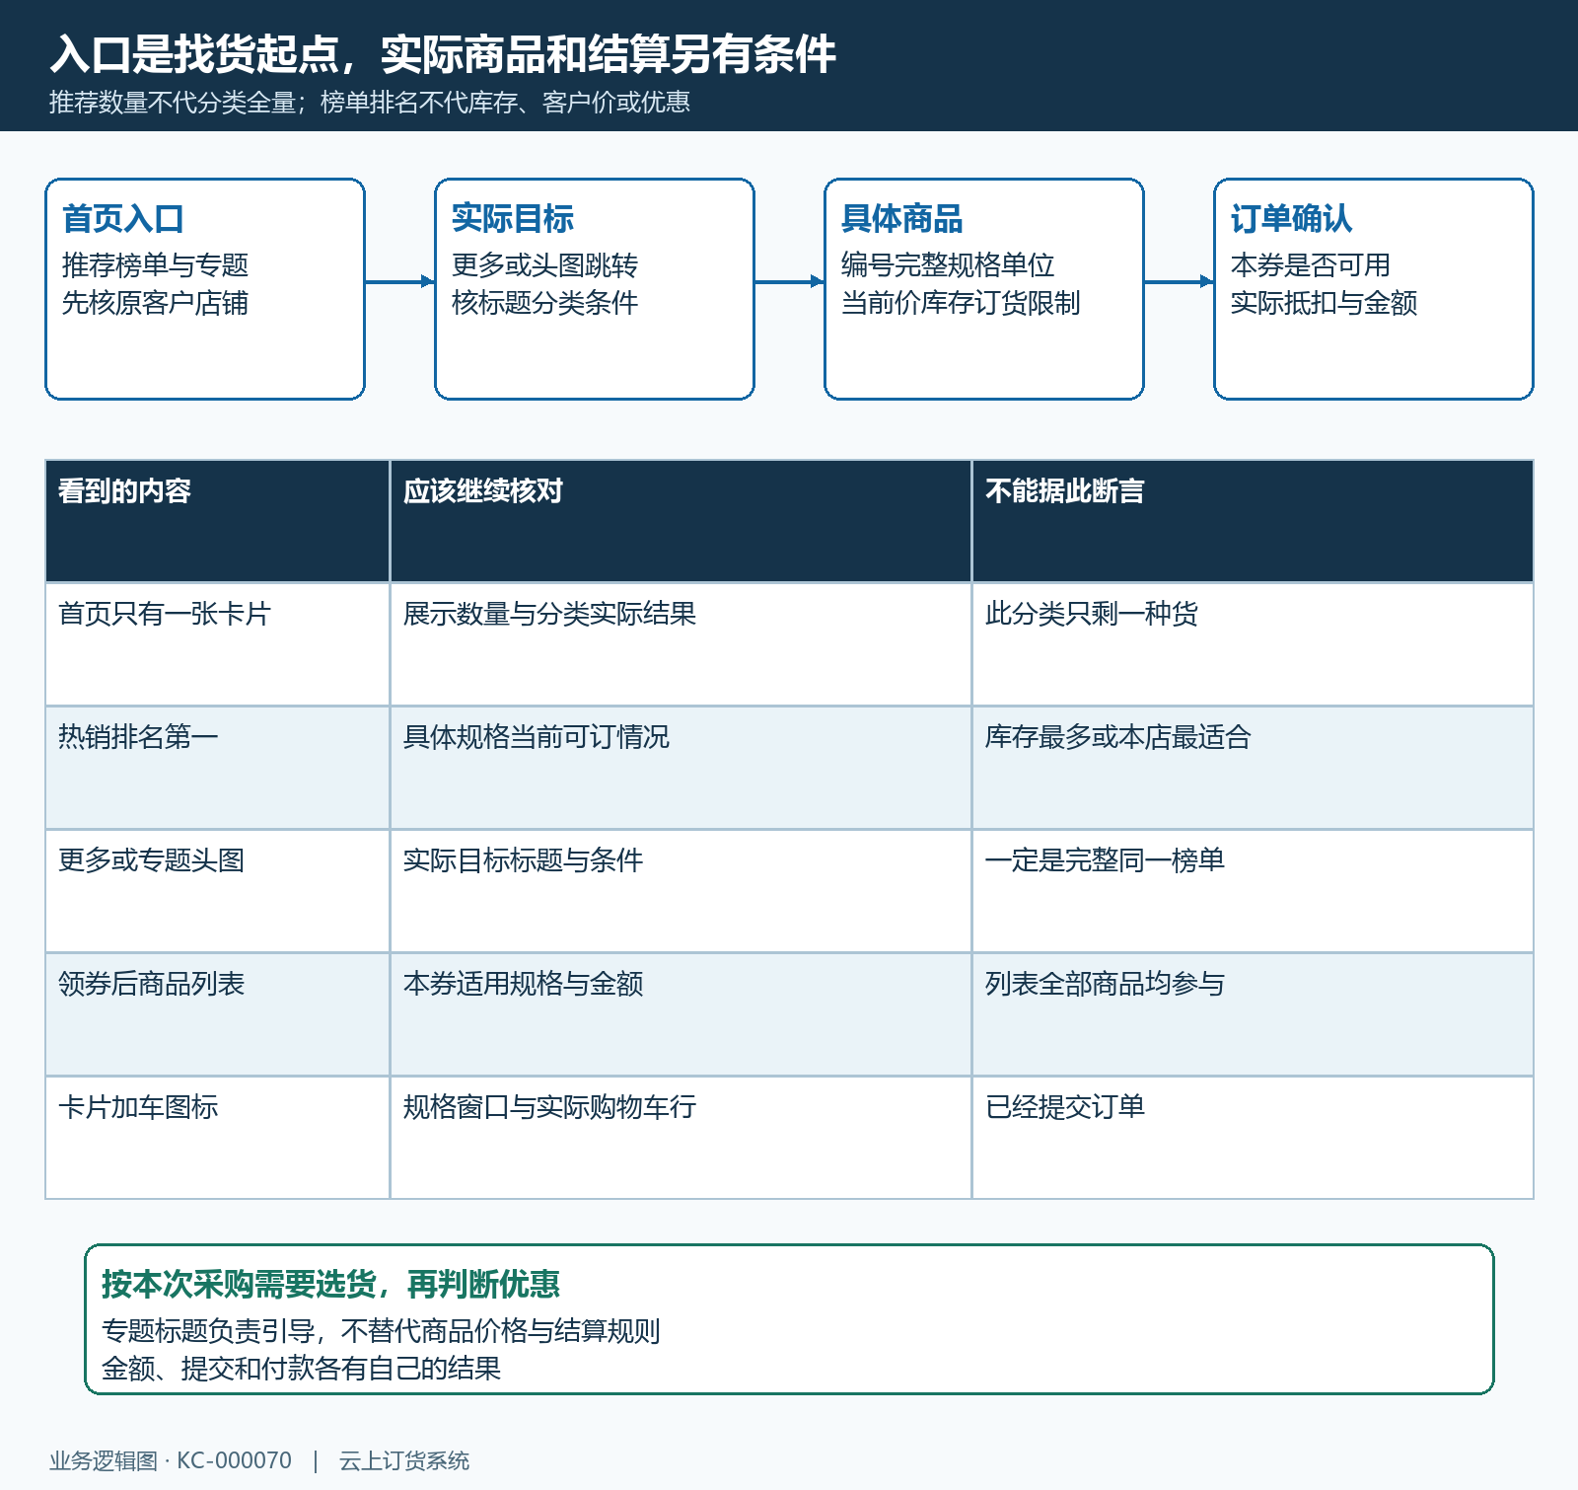Select the cell 库存最多或本店最适合
This screenshot has width=1578, height=1490.
[x=1253, y=768]
